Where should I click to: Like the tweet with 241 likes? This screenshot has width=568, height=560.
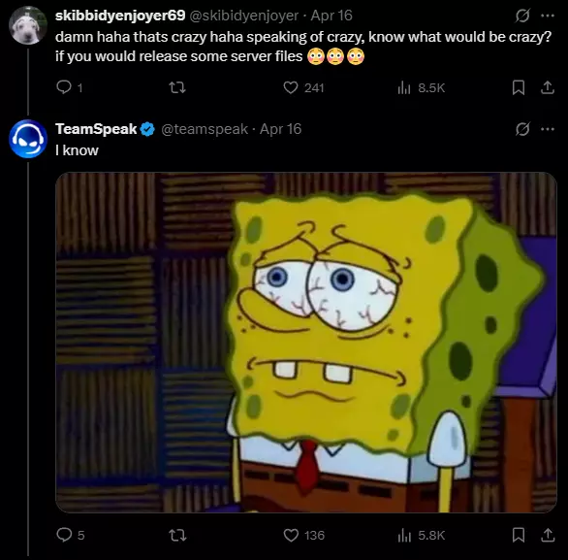(303, 87)
